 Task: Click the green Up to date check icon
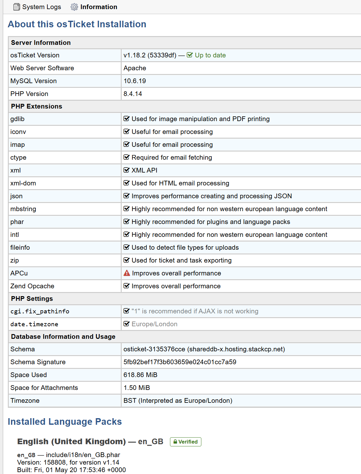click(x=190, y=55)
